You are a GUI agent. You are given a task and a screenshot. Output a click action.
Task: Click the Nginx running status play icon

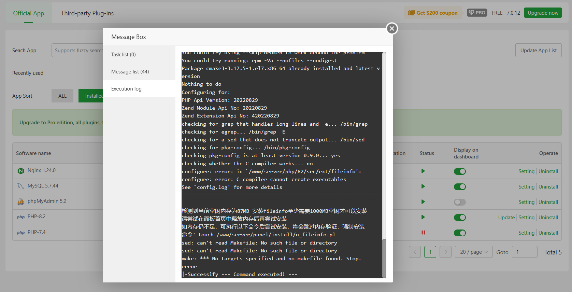423,171
